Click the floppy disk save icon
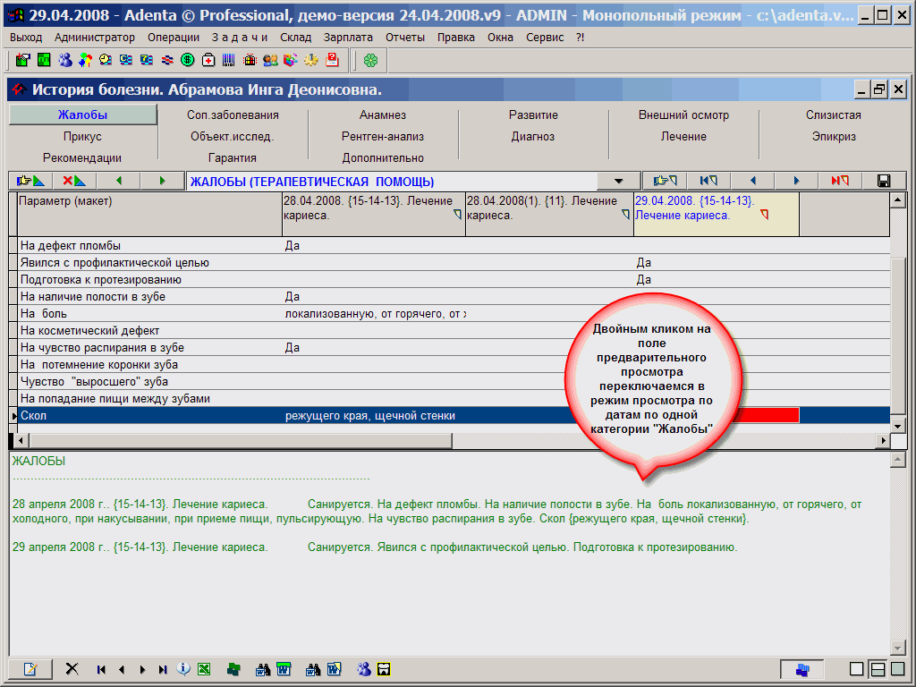This screenshot has width=916, height=687. (884, 181)
